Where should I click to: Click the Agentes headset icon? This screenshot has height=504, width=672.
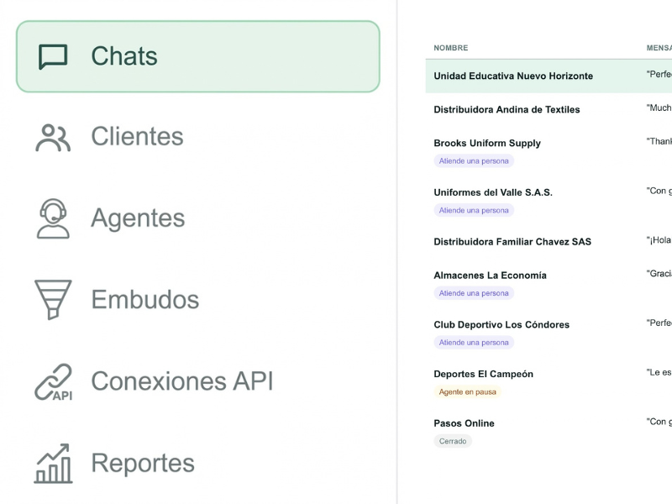pos(53,218)
